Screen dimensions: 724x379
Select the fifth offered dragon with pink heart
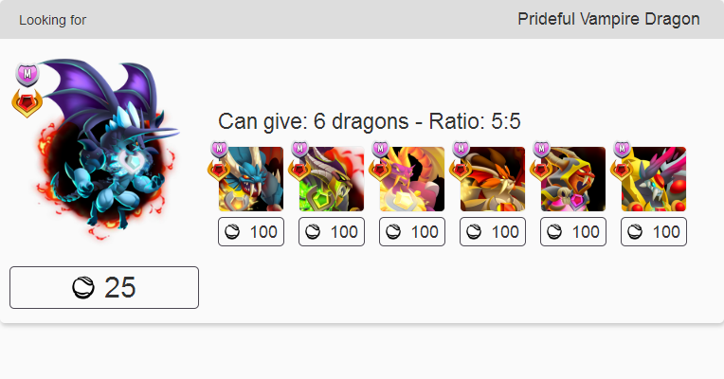point(573,179)
